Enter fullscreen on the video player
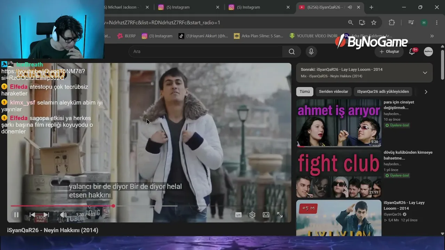Viewport: 445px width, 250px height. 280,215
